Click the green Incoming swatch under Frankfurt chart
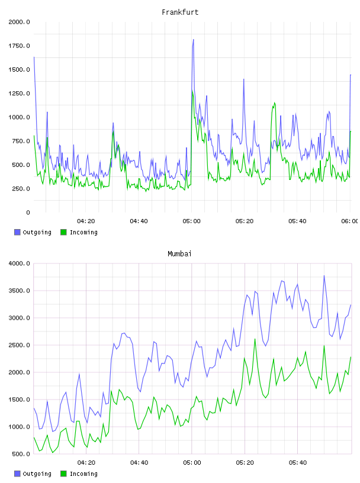The height and width of the screenshot is (483, 360). coord(63,232)
